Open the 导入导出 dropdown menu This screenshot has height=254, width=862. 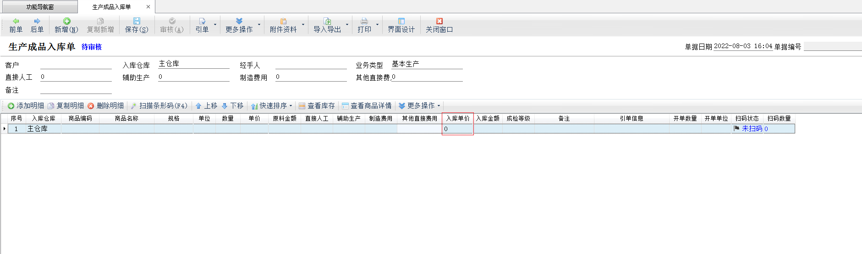click(347, 25)
